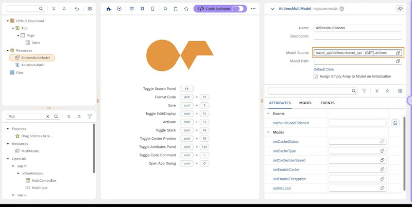This screenshot has width=412, height=207.
Task: Collapse the AirlinesMultiModel header chevron
Action: tap(272, 9)
